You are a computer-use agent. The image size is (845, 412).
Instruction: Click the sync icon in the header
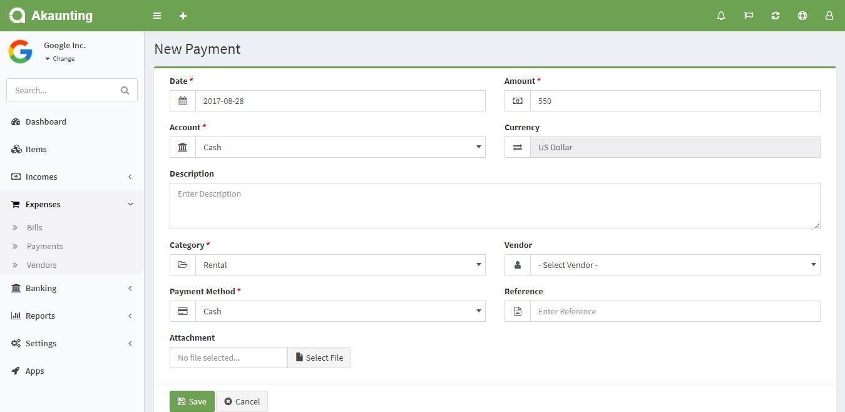(x=775, y=16)
